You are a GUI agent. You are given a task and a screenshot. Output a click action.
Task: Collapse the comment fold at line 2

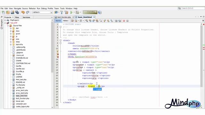point(61,27)
